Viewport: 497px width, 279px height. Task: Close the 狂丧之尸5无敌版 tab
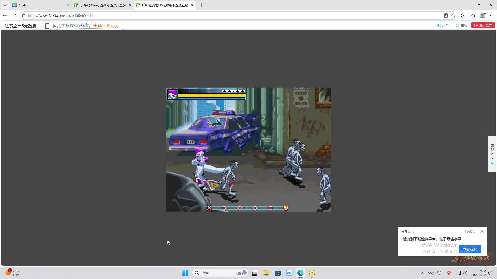pyautogui.click(x=192, y=5)
